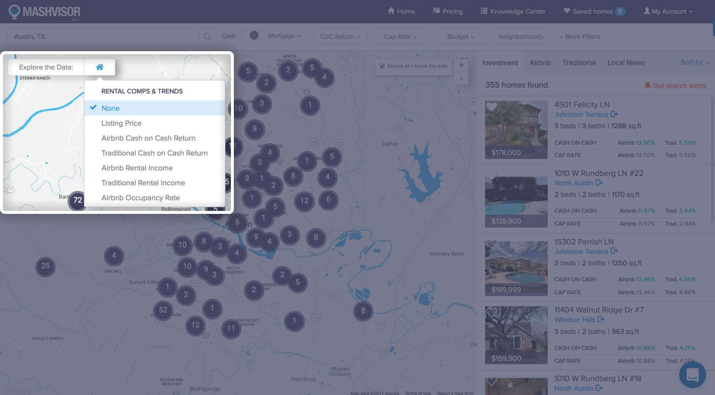Click the More Filters link
Screen dimensions: 715x395
click(582, 37)
